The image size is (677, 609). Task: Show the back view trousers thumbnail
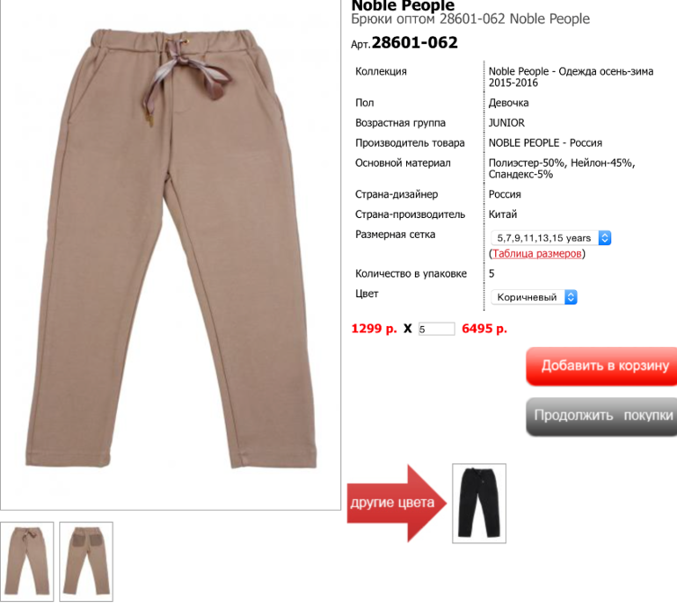click(86, 562)
